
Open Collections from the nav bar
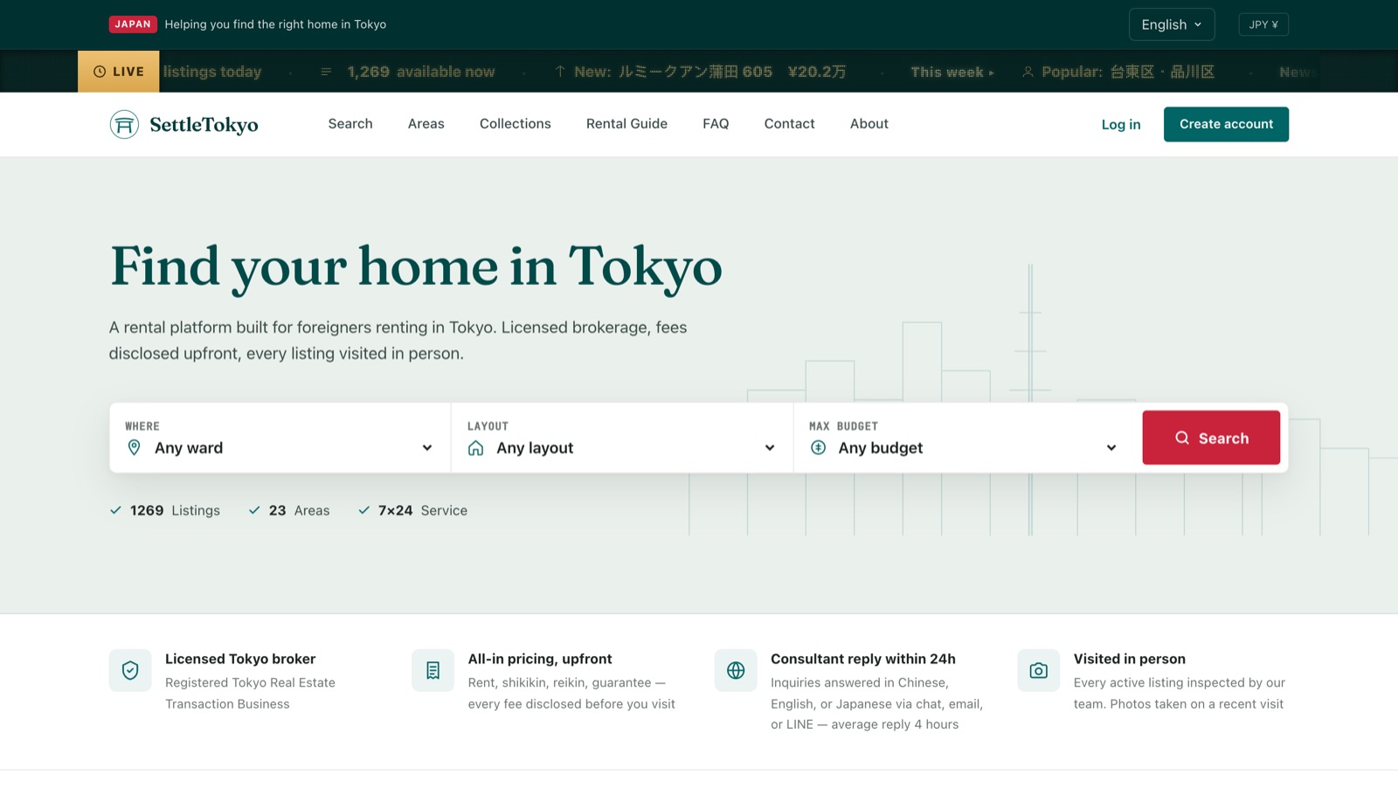point(516,124)
